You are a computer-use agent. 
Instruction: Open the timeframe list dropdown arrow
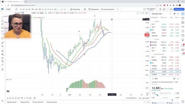58,9
